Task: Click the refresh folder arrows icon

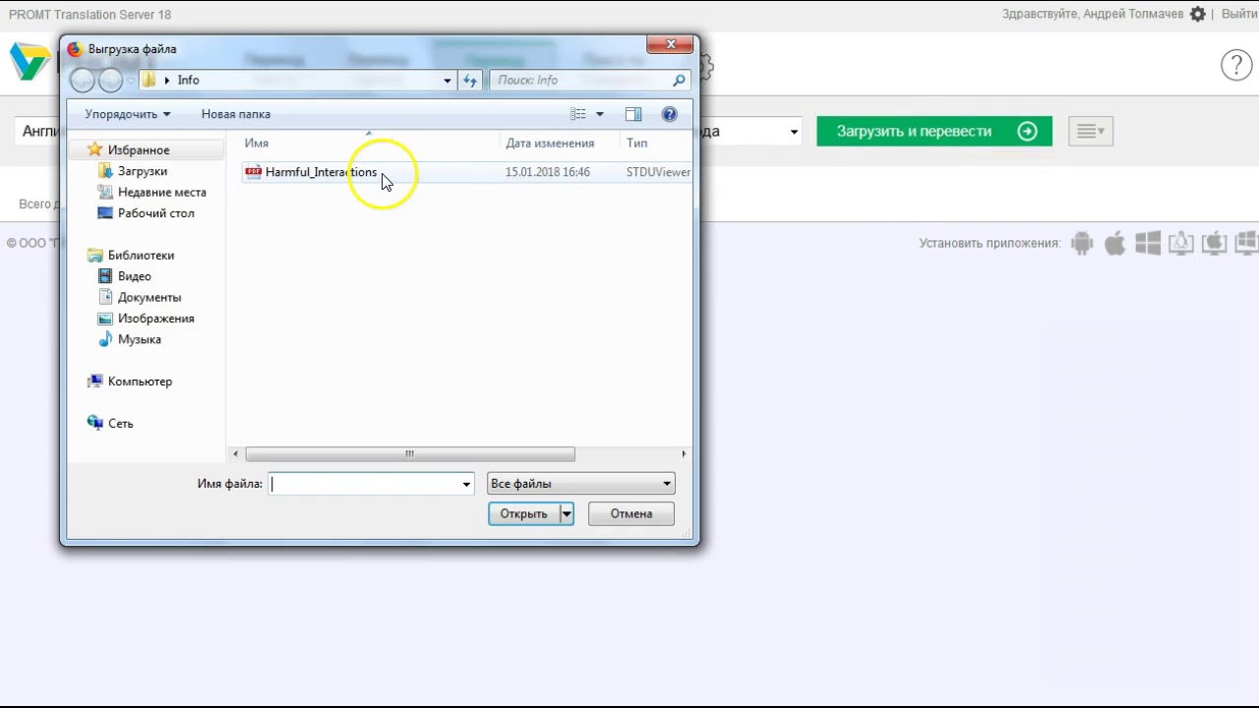Action: click(x=469, y=81)
